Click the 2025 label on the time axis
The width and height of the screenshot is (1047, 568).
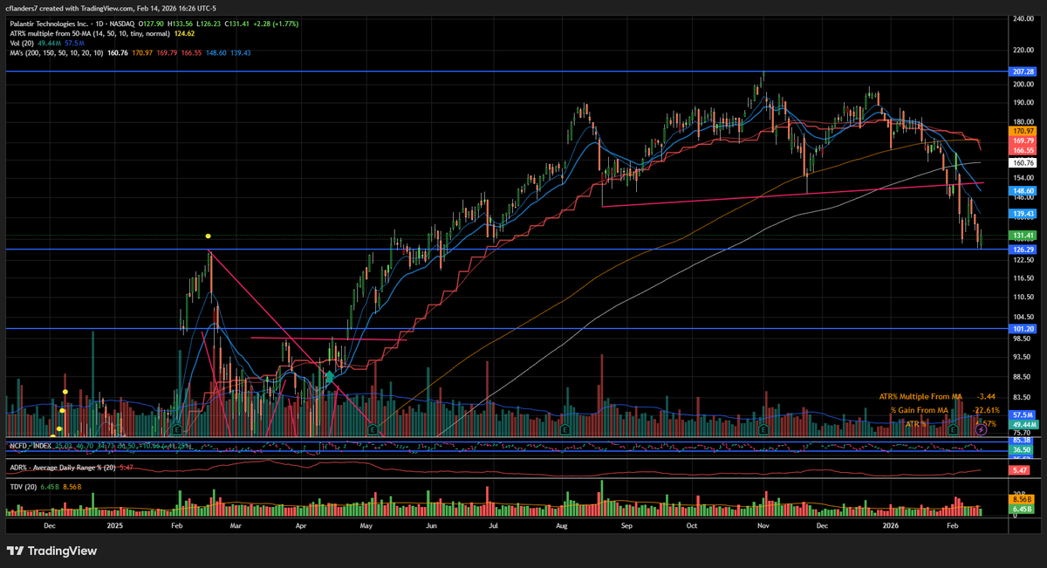click(x=117, y=526)
